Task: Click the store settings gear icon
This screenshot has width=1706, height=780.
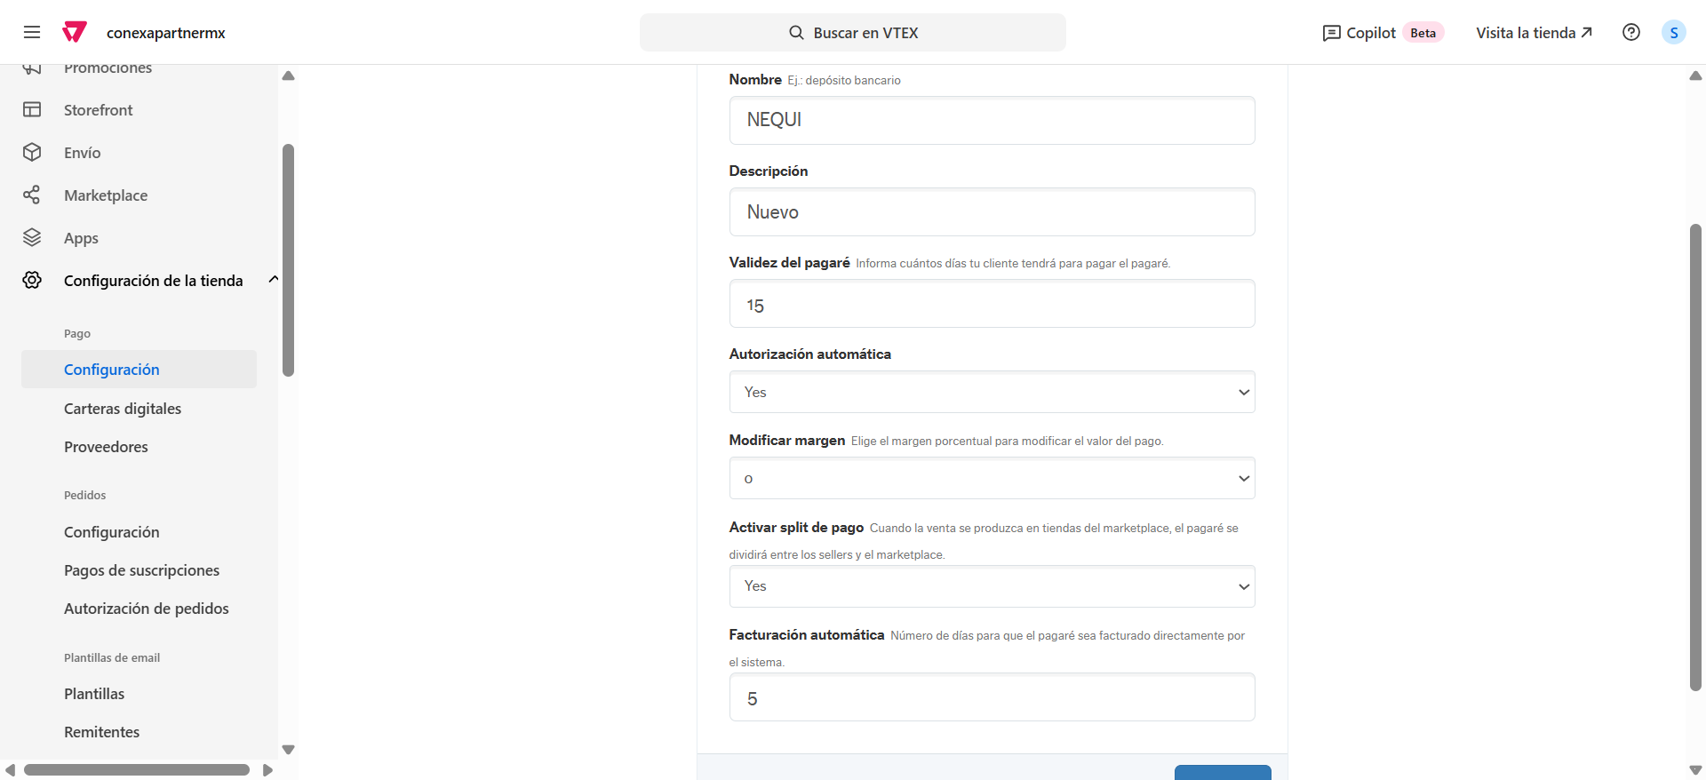Action: click(32, 281)
